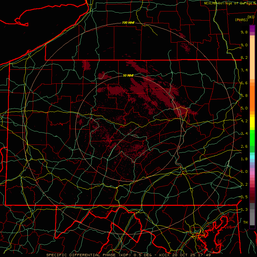Click the 8.2 value on color scale
257x257 pixels.
click(x=244, y=57)
